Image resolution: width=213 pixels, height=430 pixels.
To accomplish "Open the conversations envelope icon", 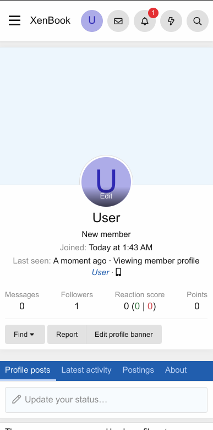I will 118,21.
